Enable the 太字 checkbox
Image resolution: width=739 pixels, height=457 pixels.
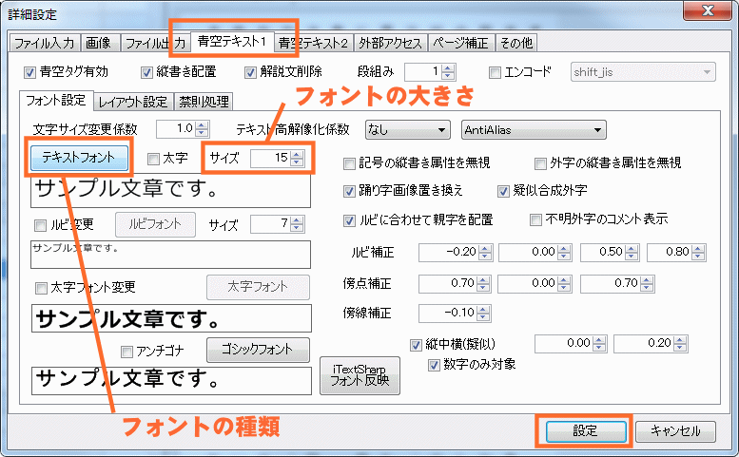click(155, 159)
